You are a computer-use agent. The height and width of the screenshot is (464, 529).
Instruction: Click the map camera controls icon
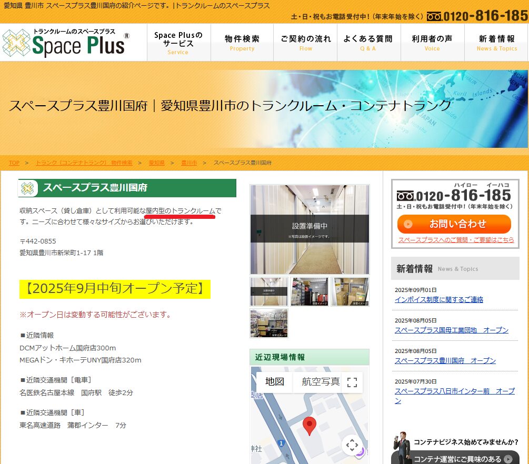pos(352,445)
